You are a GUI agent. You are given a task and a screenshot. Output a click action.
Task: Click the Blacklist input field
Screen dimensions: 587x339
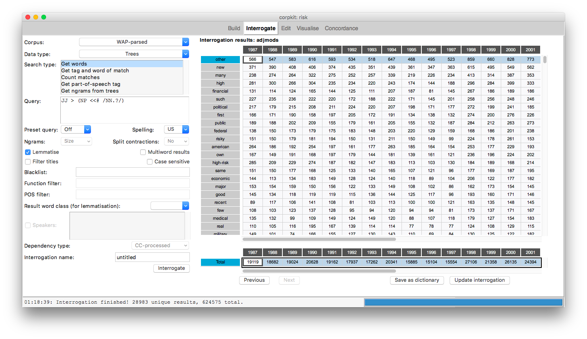(x=133, y=172)
